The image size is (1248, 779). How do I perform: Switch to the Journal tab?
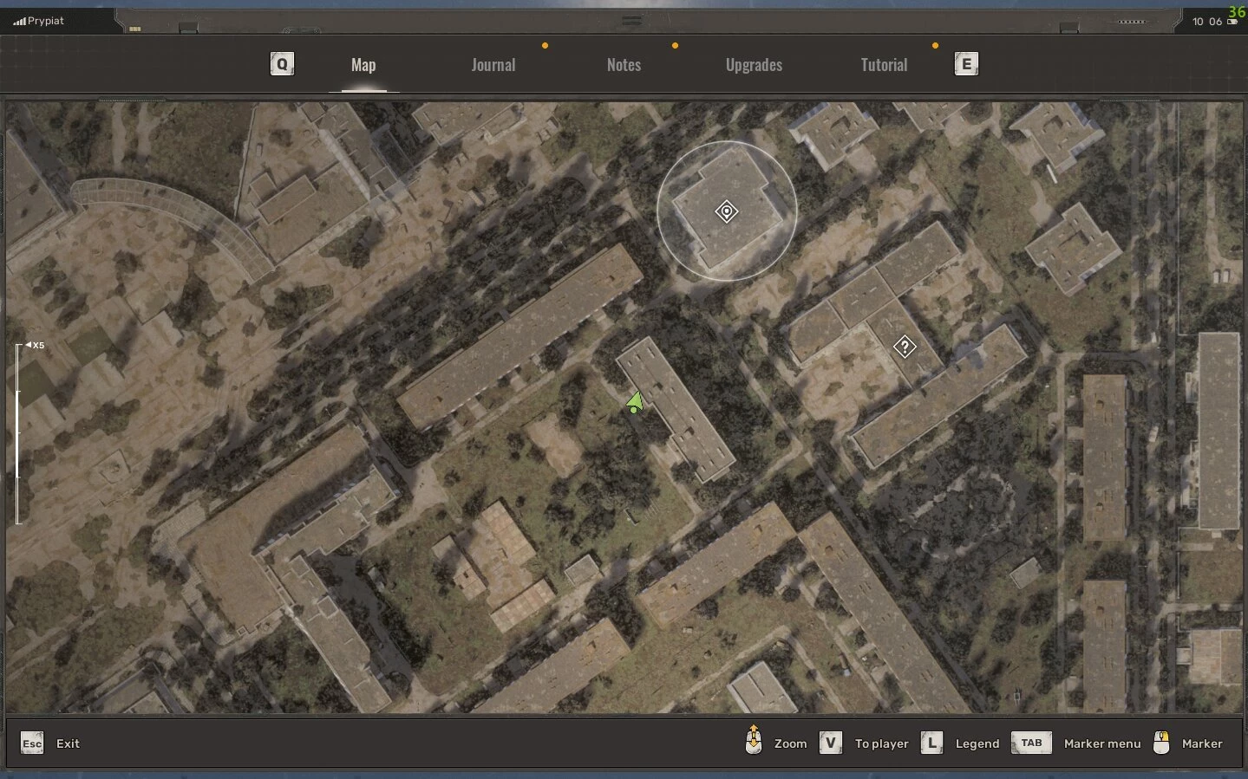[493, 65]
